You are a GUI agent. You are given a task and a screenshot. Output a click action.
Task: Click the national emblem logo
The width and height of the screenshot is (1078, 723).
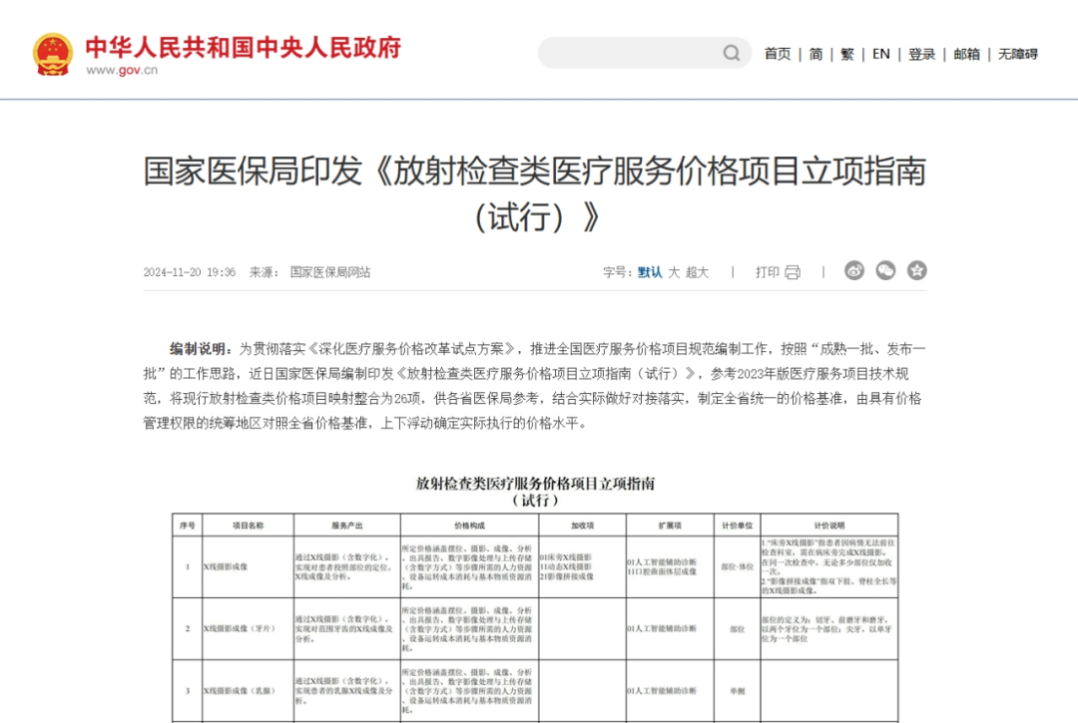53,54
